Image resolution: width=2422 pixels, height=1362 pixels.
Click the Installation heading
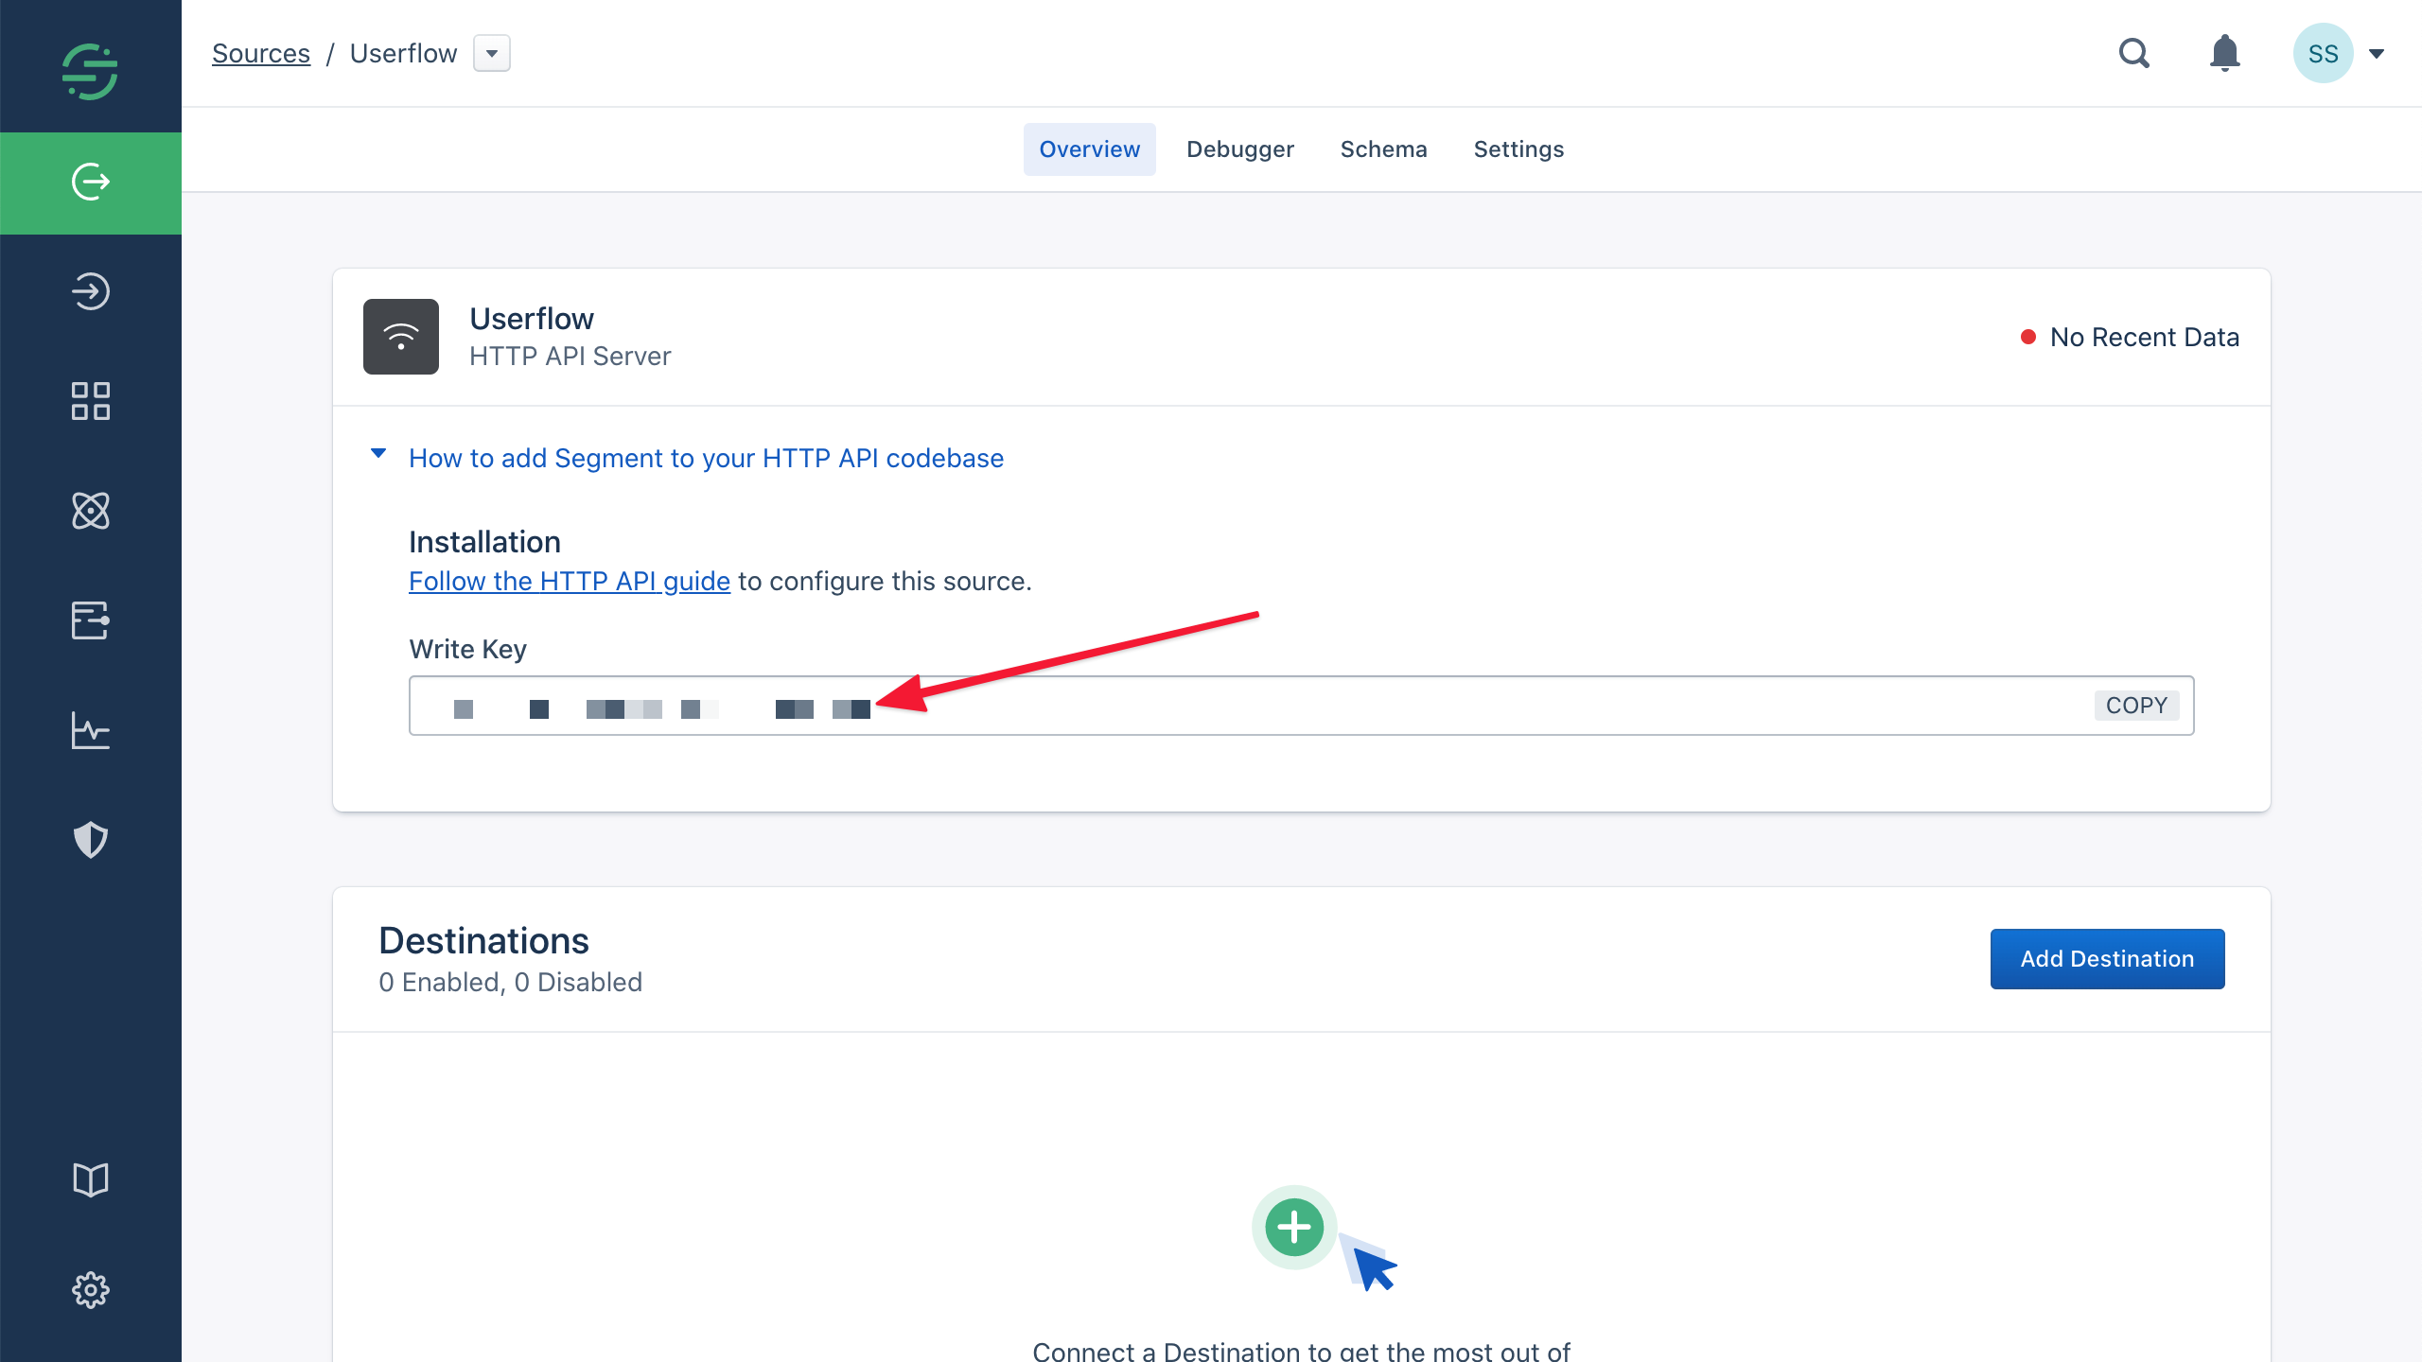click(x=484, y=542)
